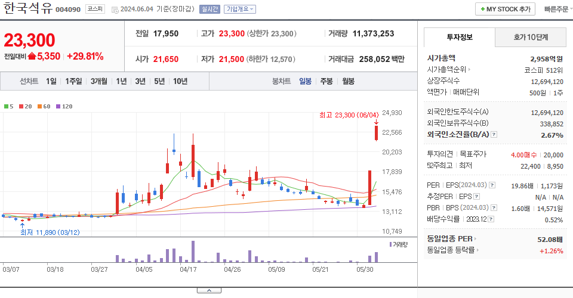Switch to the 투자정보 tab

pos(460,37)
